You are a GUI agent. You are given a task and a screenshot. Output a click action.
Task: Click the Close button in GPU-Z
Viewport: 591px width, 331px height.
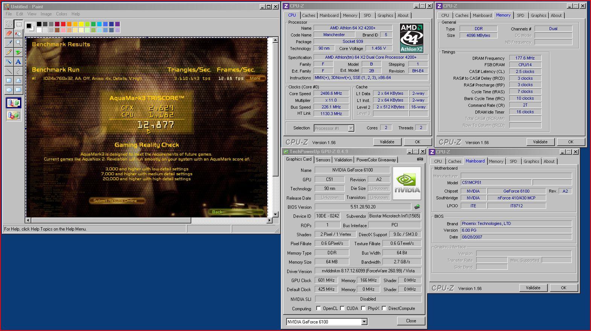pyautogui.click(x=411, y=321)
